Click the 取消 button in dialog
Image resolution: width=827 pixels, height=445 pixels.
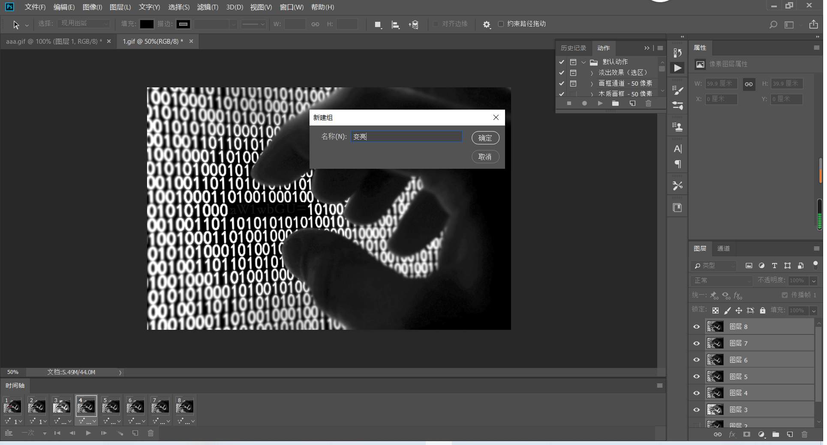pyautogui.click(x=485, y=157)
